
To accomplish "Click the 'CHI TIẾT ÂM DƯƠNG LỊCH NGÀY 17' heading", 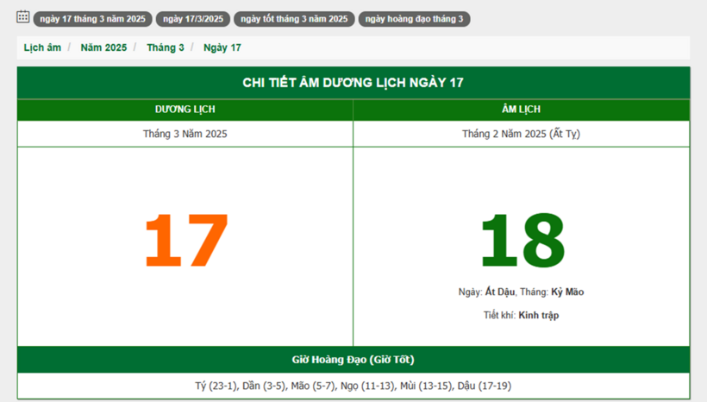I will click(353, 83).
